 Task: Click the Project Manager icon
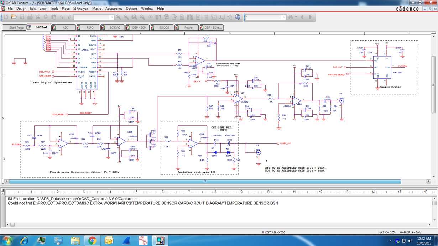click(230, 17)
